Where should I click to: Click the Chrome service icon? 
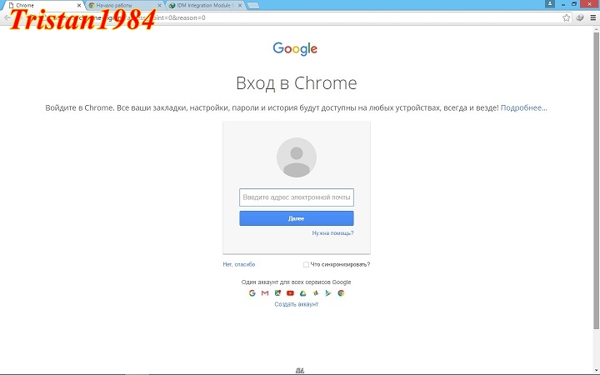[x=341, y=293]
